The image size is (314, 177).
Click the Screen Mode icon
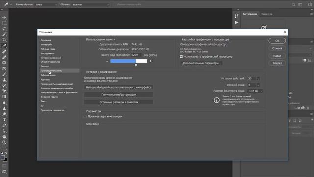tap(4, 172)
